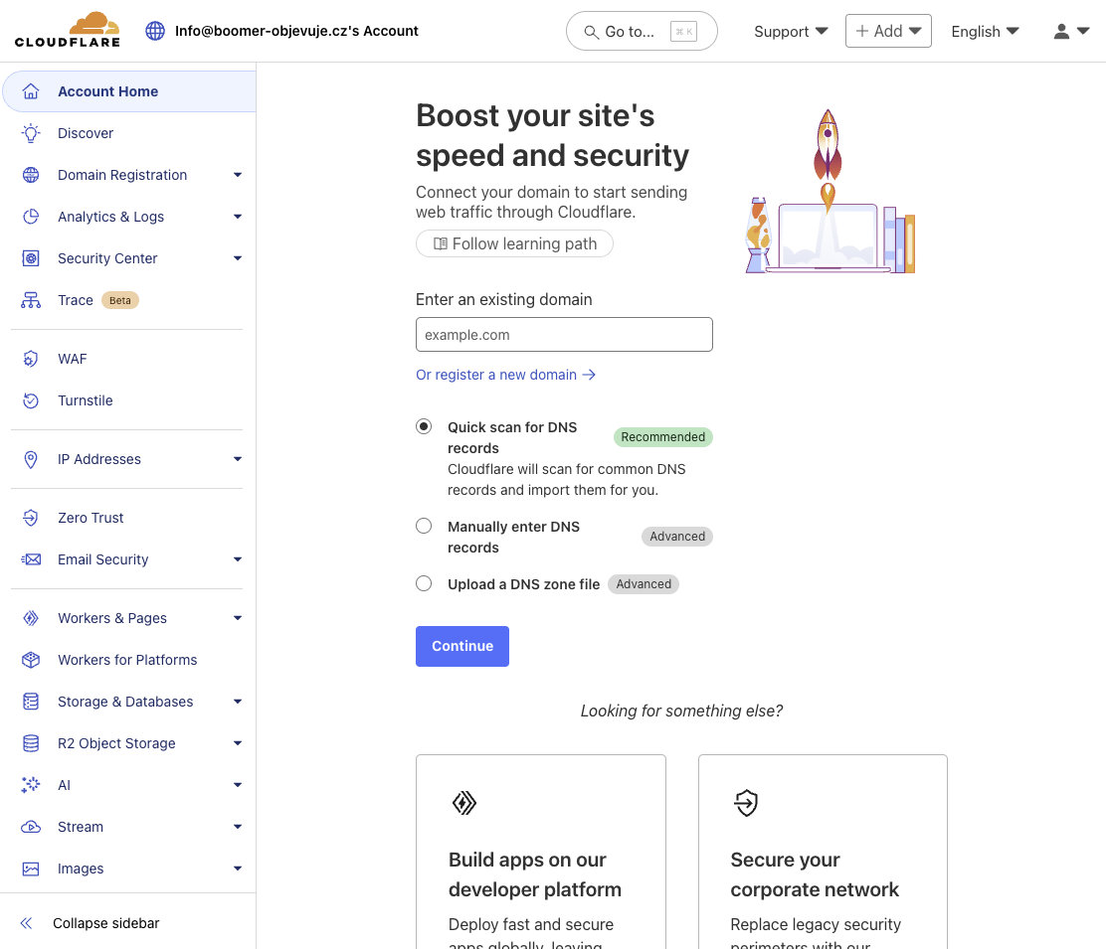Open the Support menu

[x=791, y=31]
